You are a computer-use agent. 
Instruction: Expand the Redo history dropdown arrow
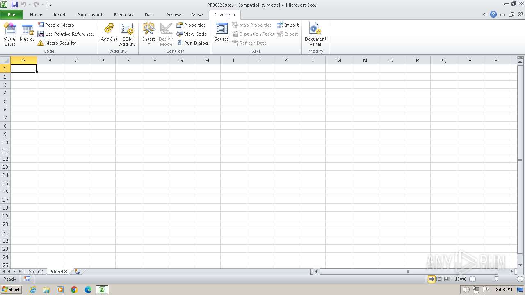point(43,5)
